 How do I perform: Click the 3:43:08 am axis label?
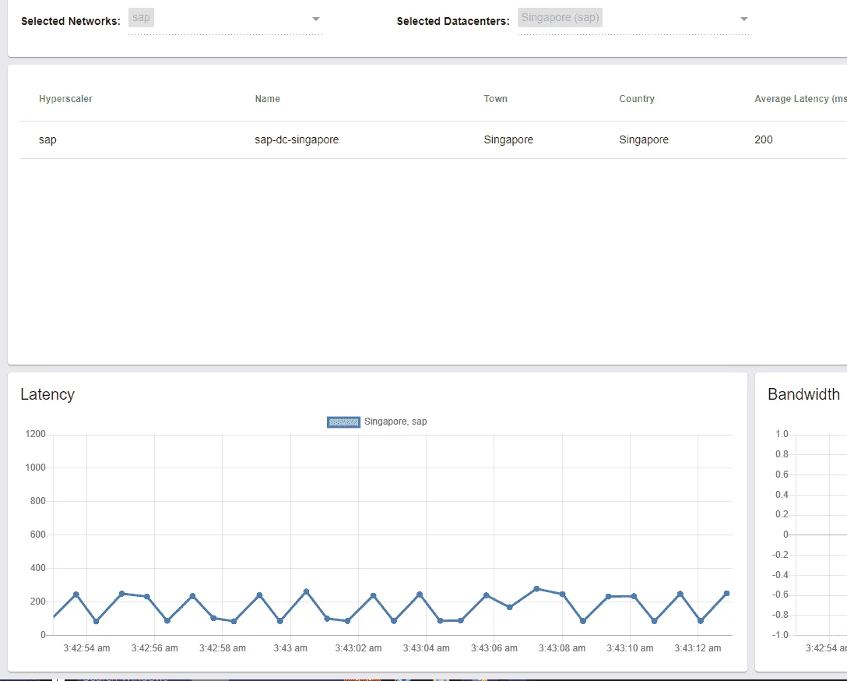pyautogui.click(x=562, y=648)
